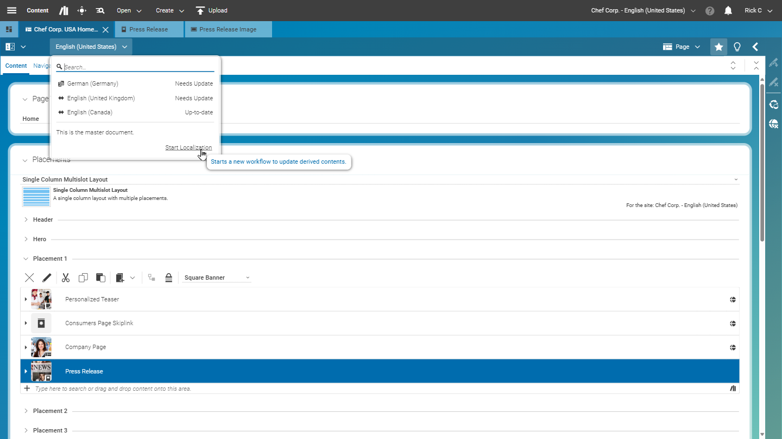Click the Search field in the locale popup

[135, 66]
